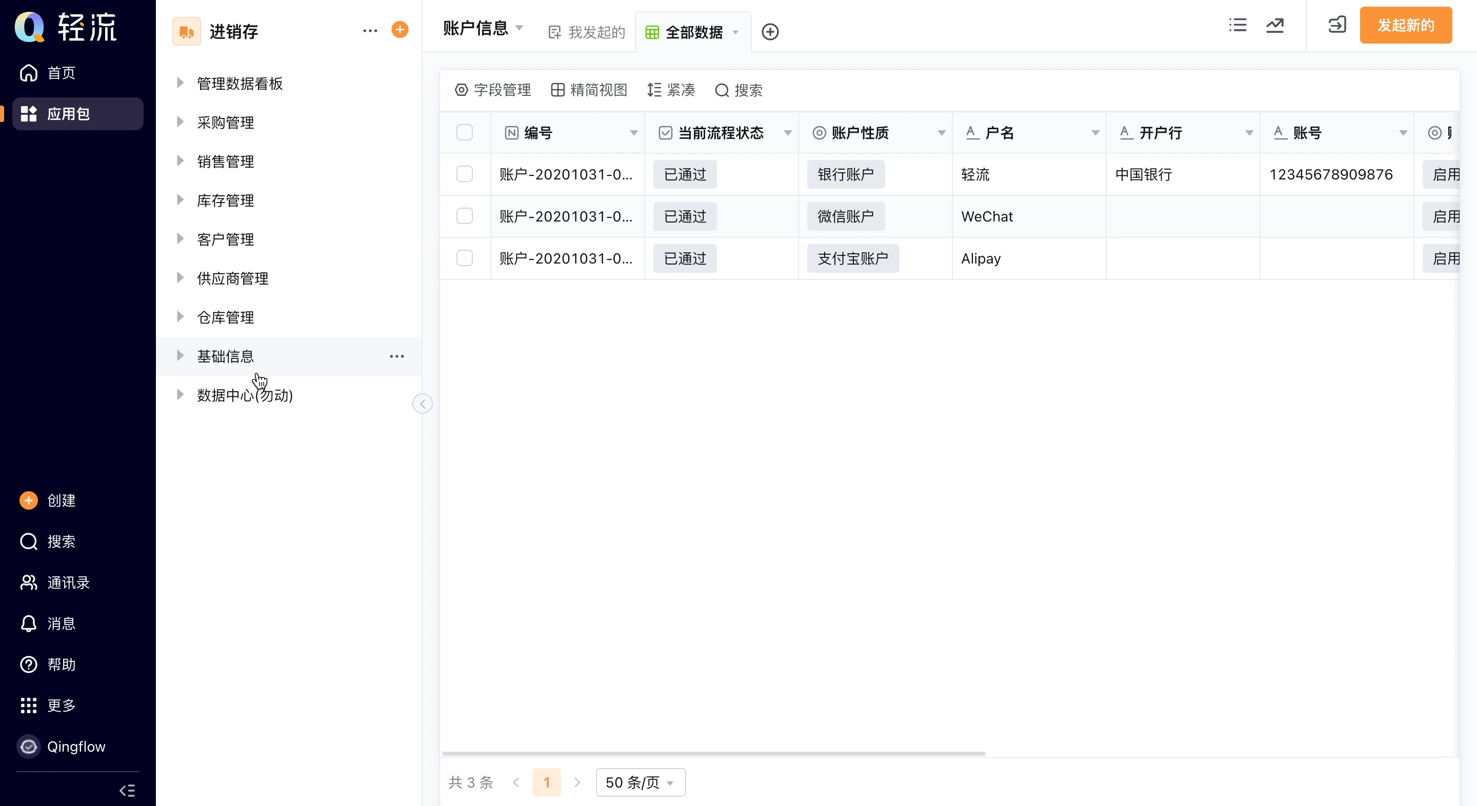Check the row with Alipay account
This screenshot has height=806, width=1477.
(x=465, y=258)
